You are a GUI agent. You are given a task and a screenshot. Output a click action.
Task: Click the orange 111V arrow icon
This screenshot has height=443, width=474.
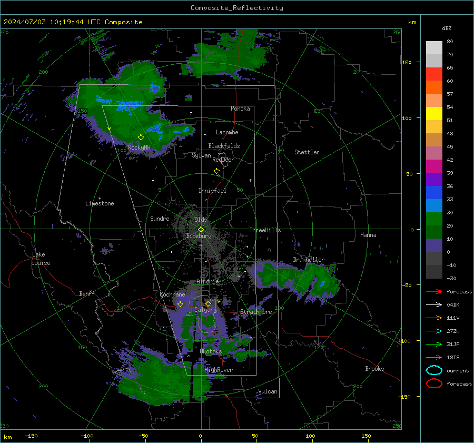tap(434, 318)
